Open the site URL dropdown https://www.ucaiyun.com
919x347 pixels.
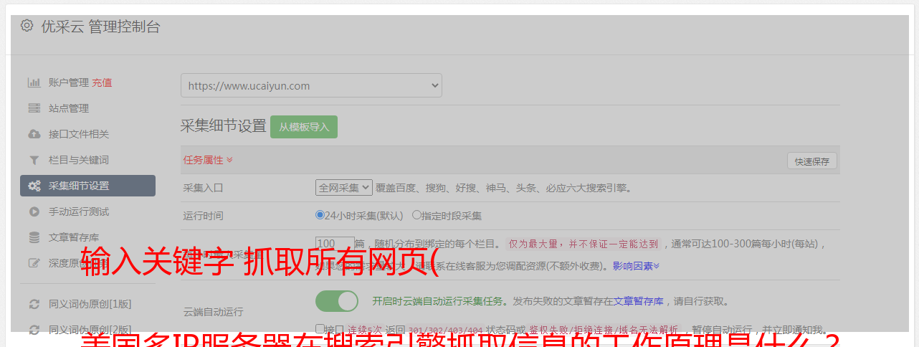(x=311, y=85)
